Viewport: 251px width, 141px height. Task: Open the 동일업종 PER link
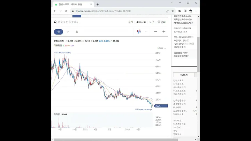tap(181, 53)
